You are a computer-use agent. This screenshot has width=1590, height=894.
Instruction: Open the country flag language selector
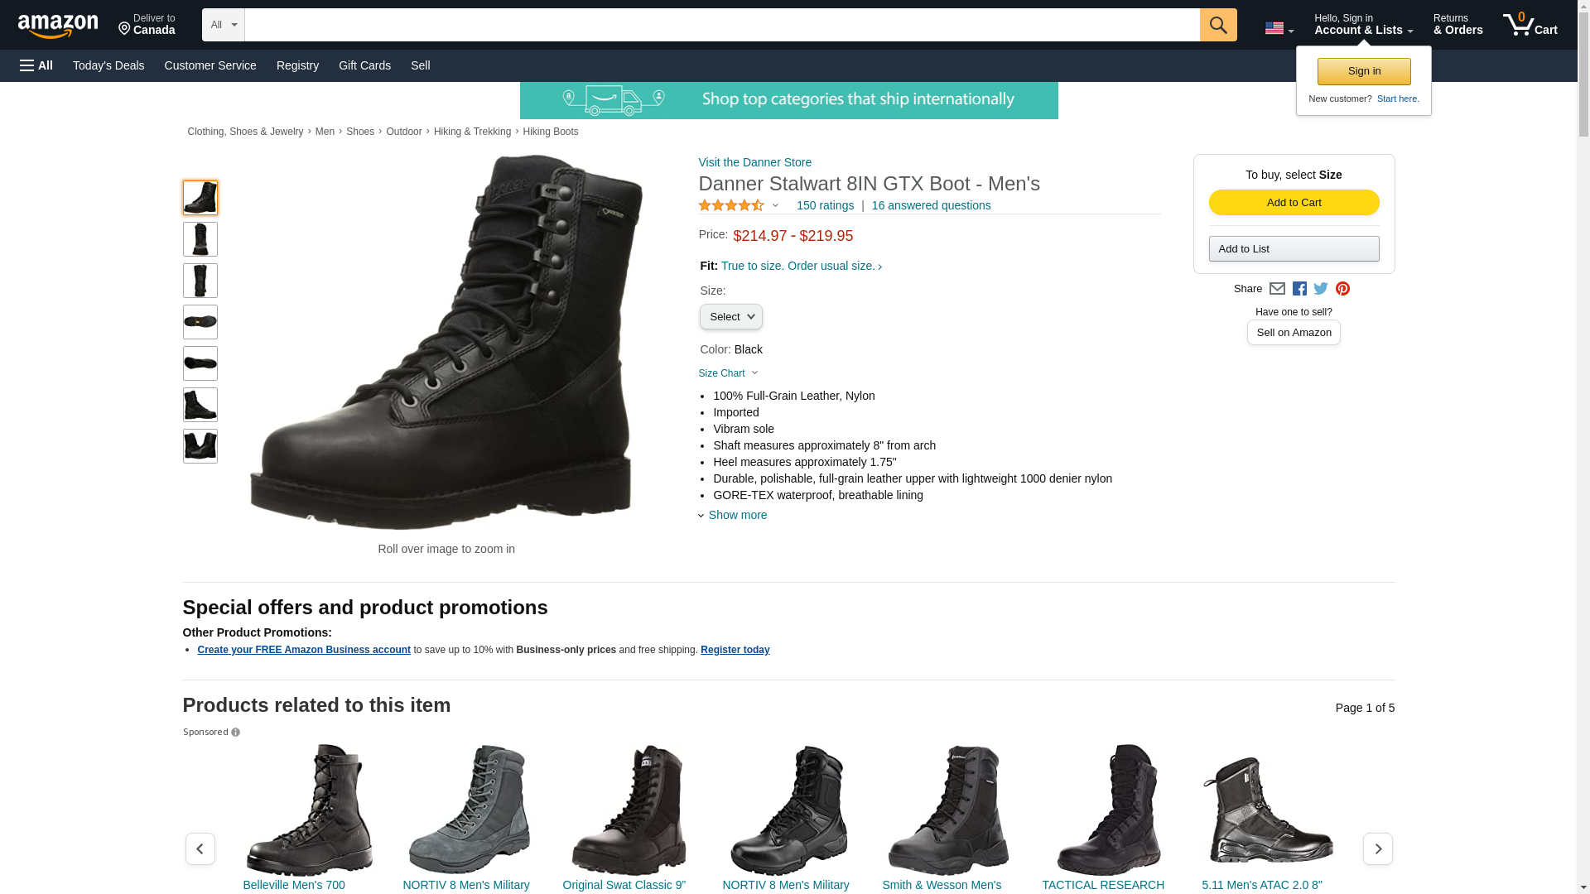(1279, 29)
